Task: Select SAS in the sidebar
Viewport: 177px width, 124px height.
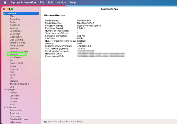Action: (x=12, y=72)
